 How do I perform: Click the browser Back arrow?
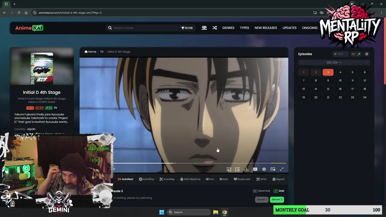click(x=4, y=13)
